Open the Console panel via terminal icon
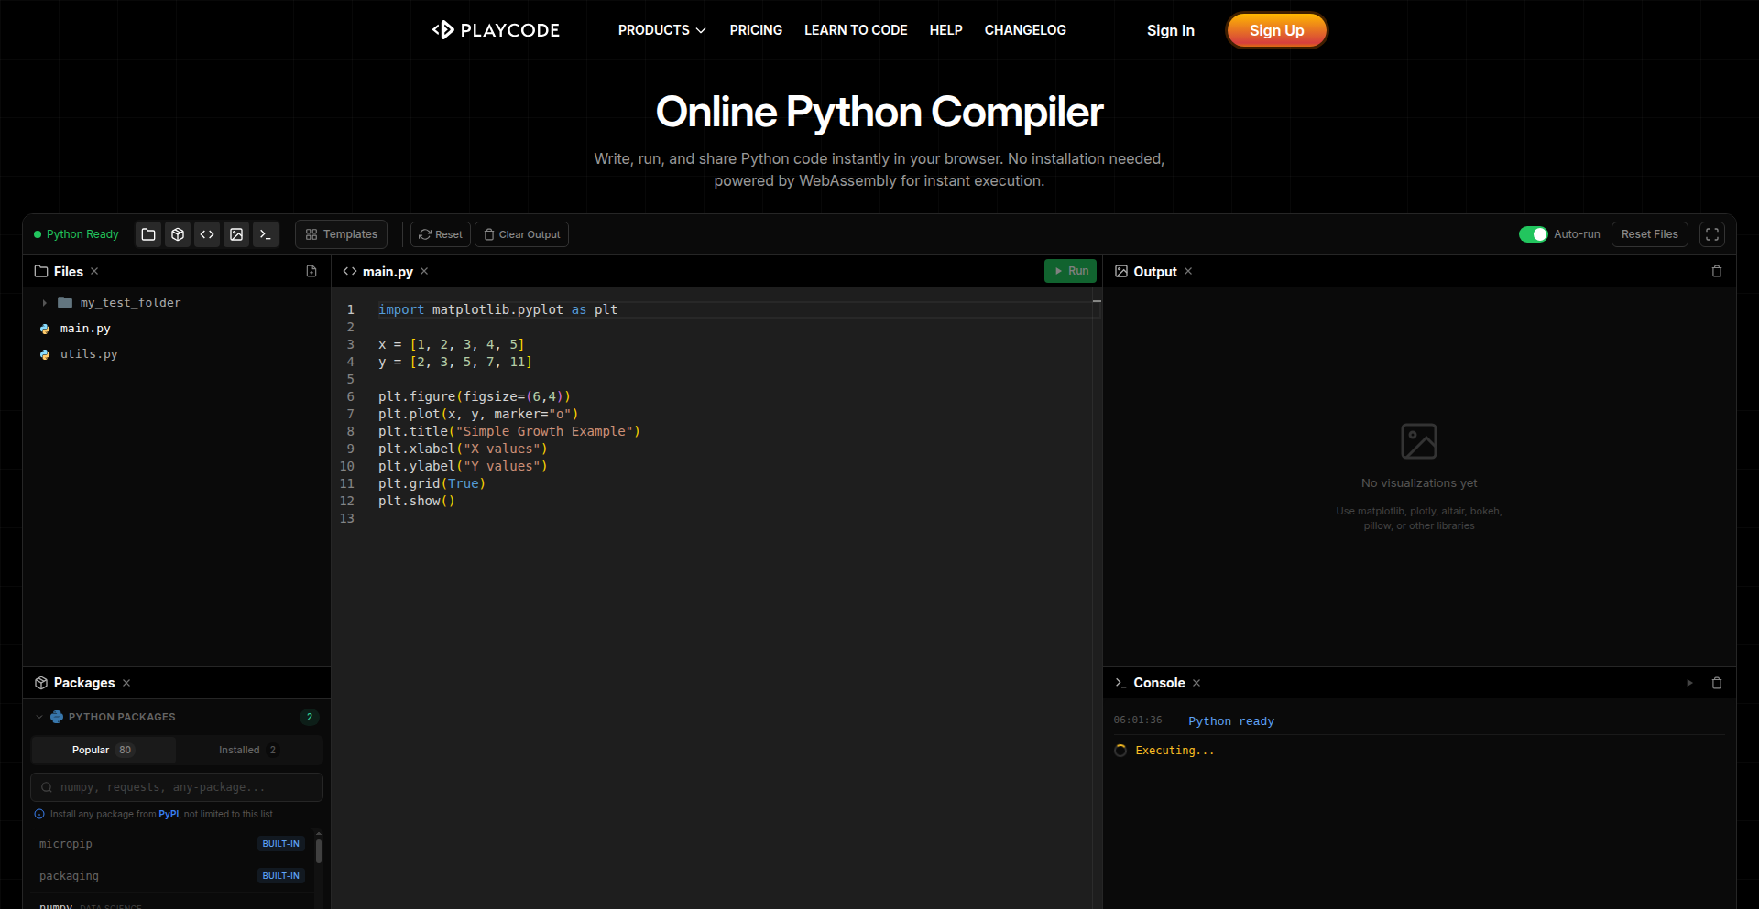This screenshot has height=909, width=1759. pos(266,234)
